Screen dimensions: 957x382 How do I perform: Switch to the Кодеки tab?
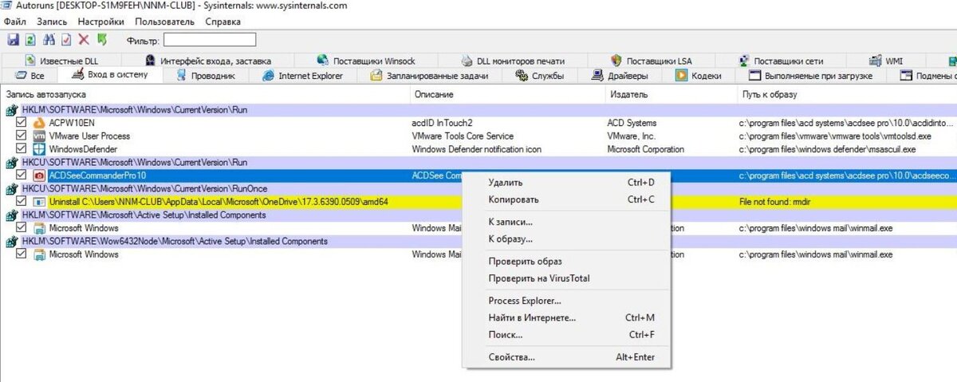[x=699, y=76]
